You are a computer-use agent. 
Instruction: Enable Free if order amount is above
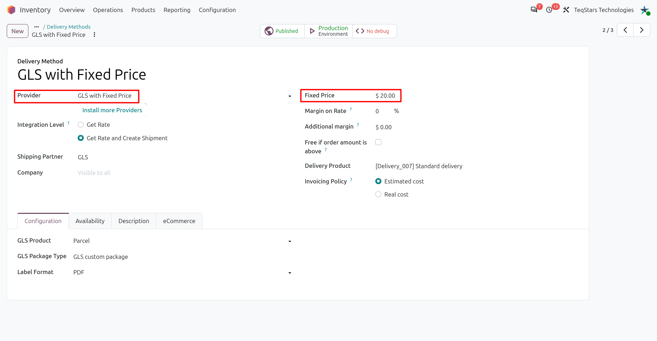379,142
